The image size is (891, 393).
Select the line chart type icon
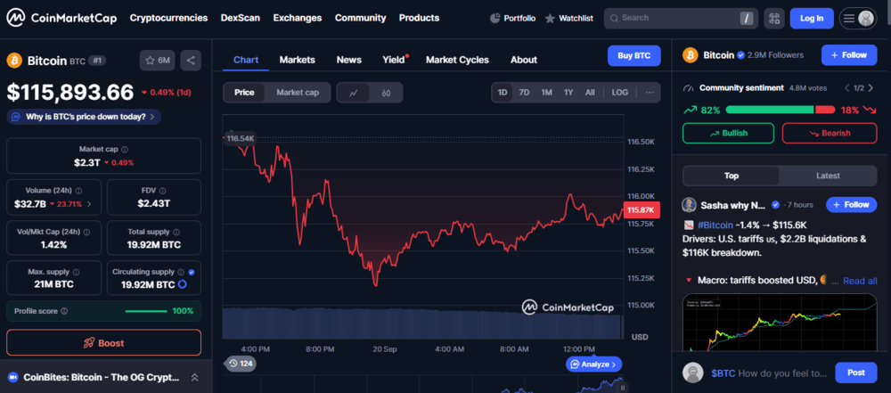click(354, 93)
